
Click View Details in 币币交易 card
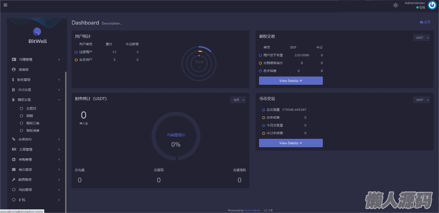[x=291, y=143]
